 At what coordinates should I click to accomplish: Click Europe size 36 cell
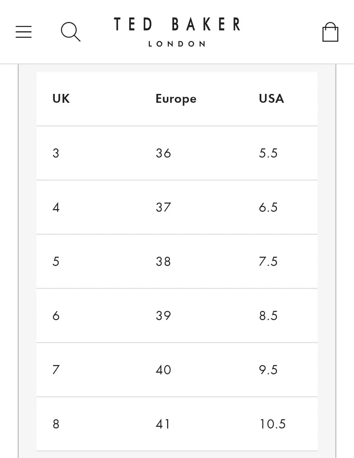click(163, 153)
